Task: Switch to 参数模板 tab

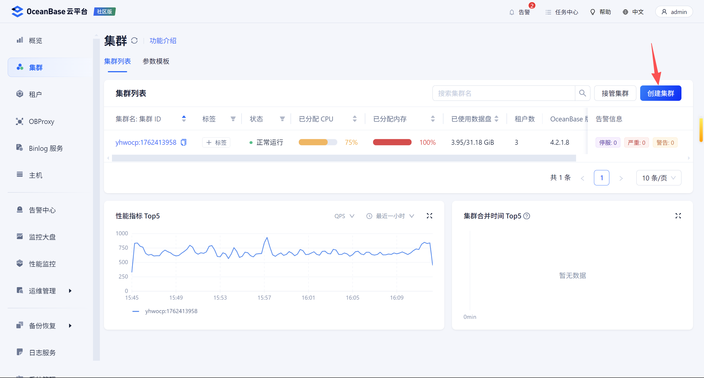Action: pyautogui.click(x=156, y=61)
